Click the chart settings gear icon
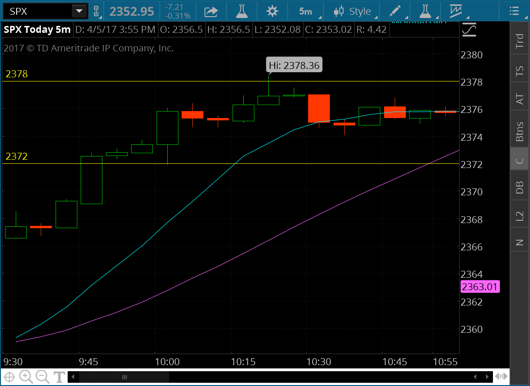The image size is (530, 386). (272, 11)
